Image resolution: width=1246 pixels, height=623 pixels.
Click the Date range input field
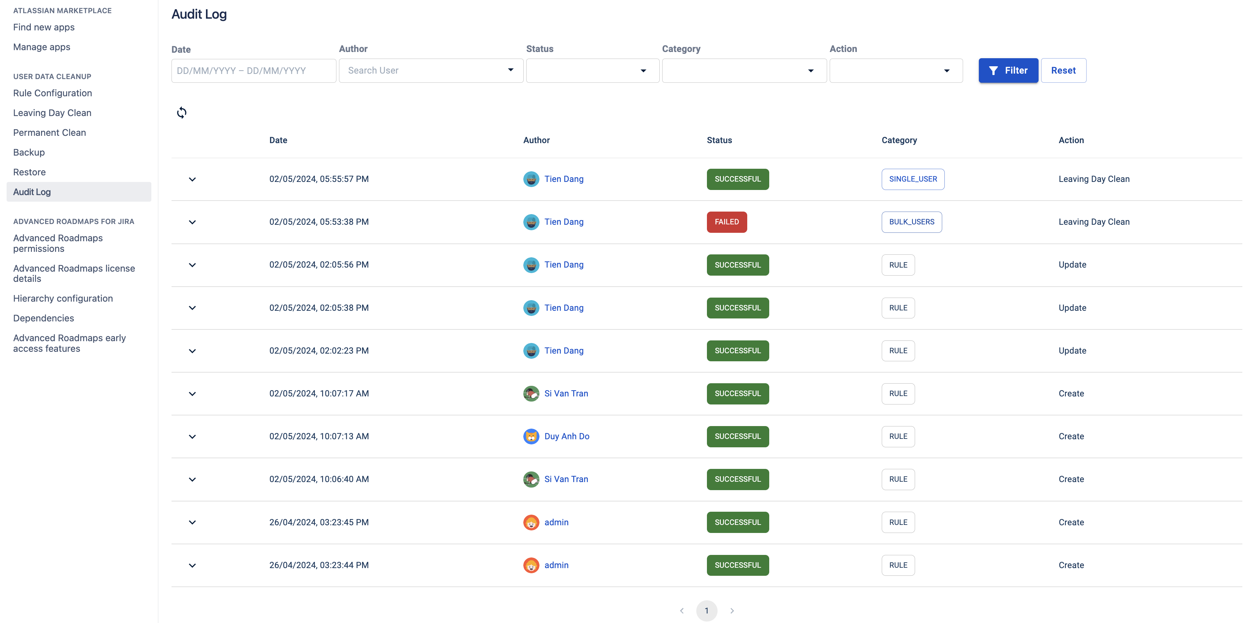(x=254, y=71)
